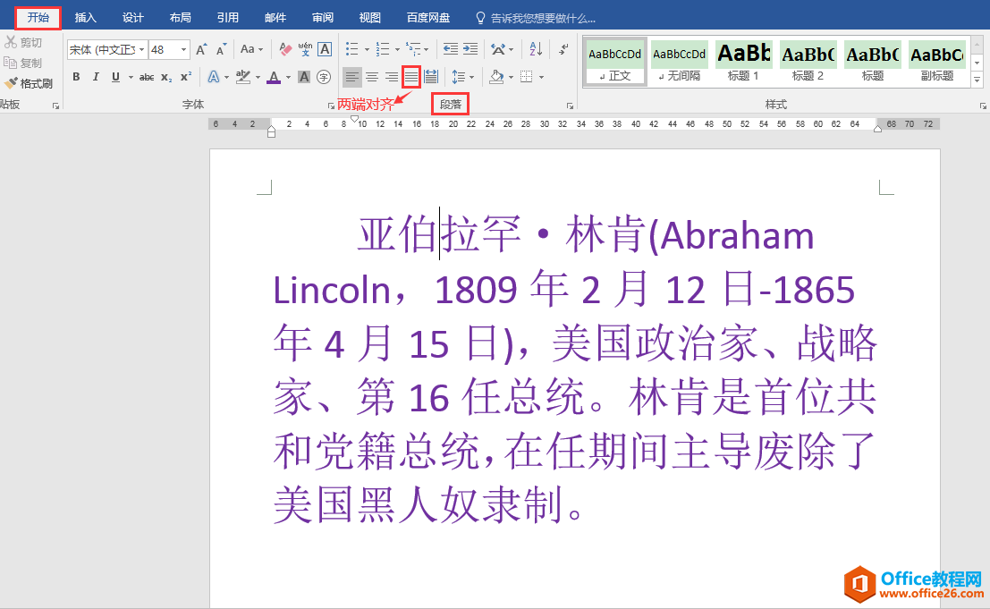The width and height of the screenshot is (990, 609).
Task: Click the sort A-Z icon
Action: pyautogui.click(x=535, y=49)
